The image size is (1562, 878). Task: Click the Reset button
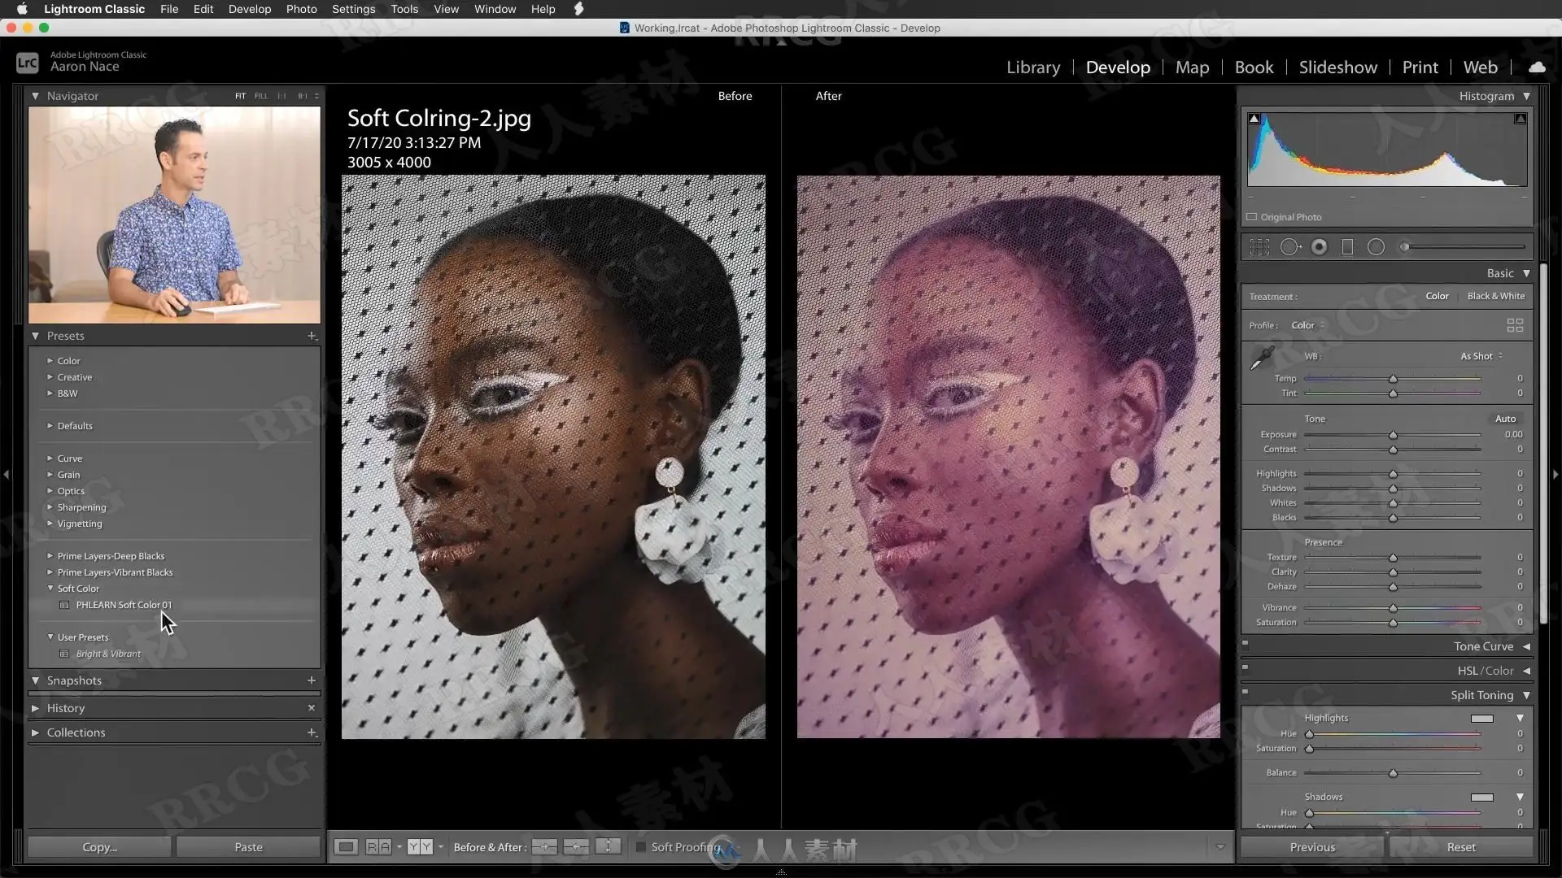[x=1461, y=847]
